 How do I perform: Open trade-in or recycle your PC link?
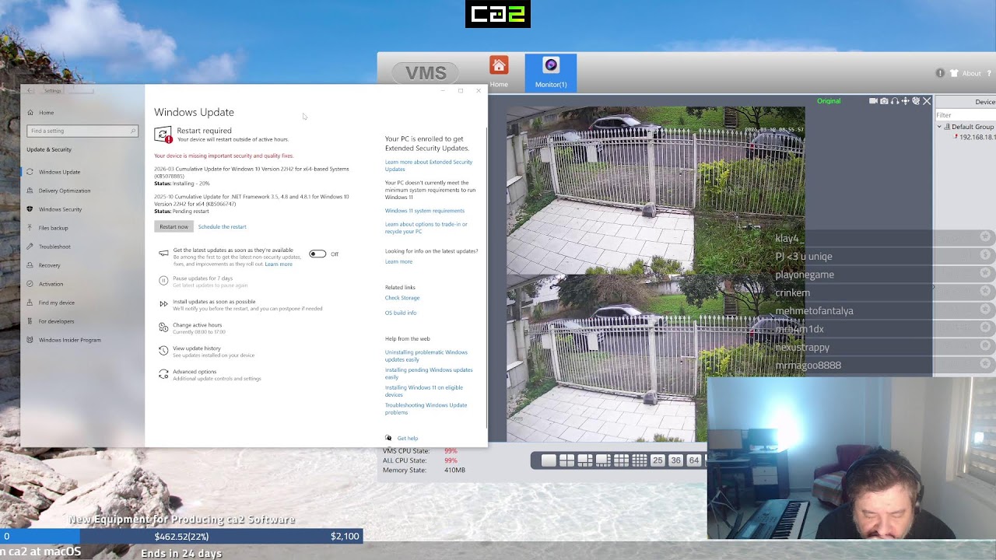tap(426, 228)
